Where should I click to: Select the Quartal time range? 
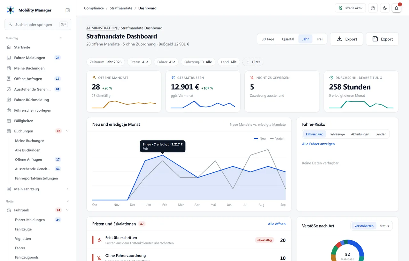pyautogui.click(x=288, y=39)
